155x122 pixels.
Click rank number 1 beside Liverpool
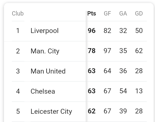click(x=18, y=31)
